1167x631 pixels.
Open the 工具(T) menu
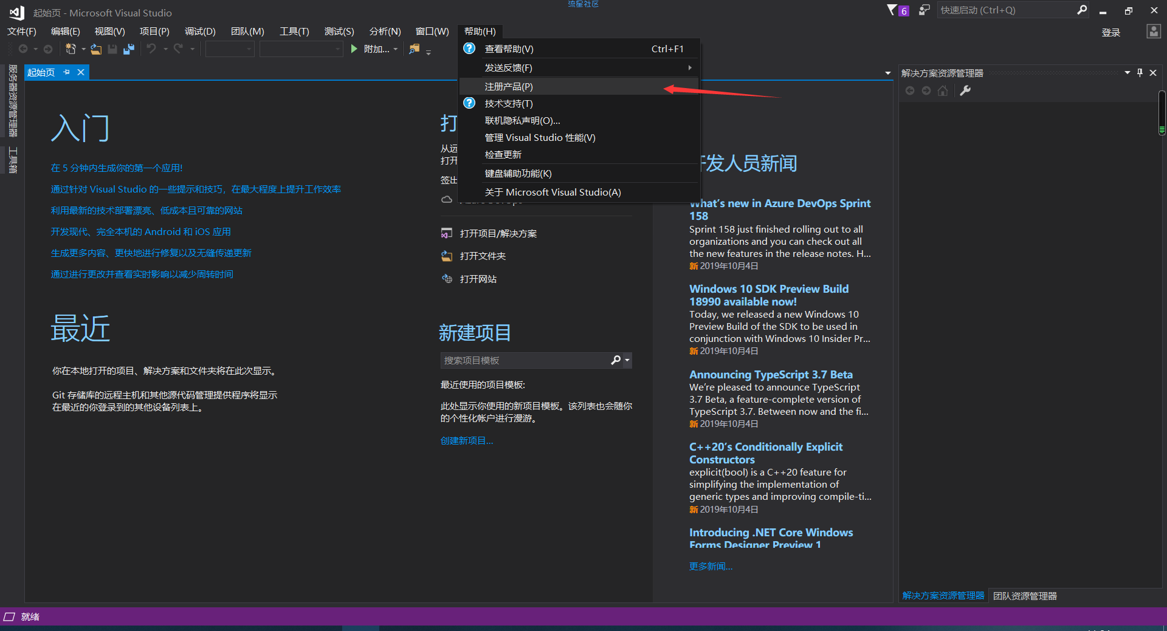[x=294, y=32]
